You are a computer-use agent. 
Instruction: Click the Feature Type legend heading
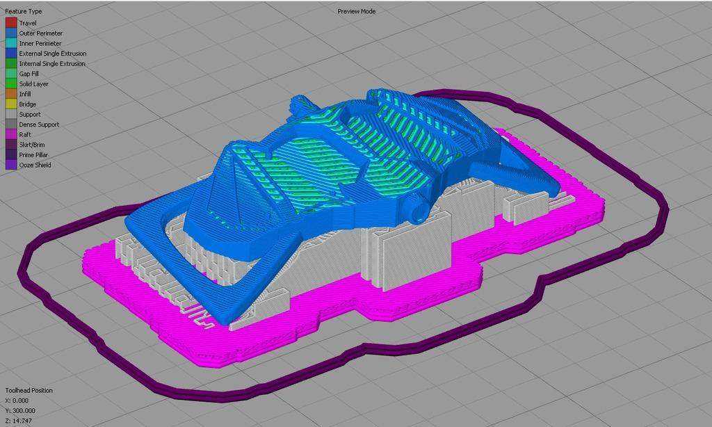24,11
